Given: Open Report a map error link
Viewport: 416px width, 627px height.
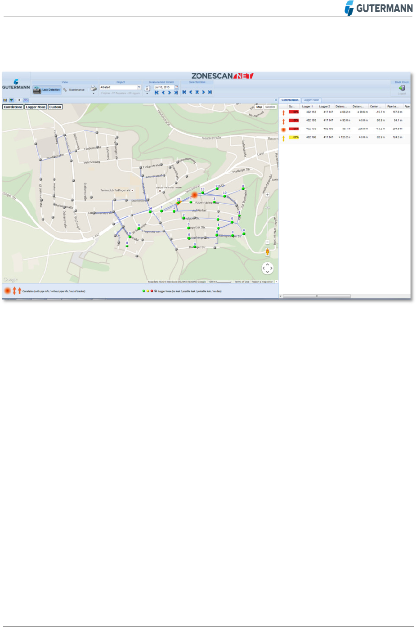Looking at the screenshot, I should click(262, 282).
